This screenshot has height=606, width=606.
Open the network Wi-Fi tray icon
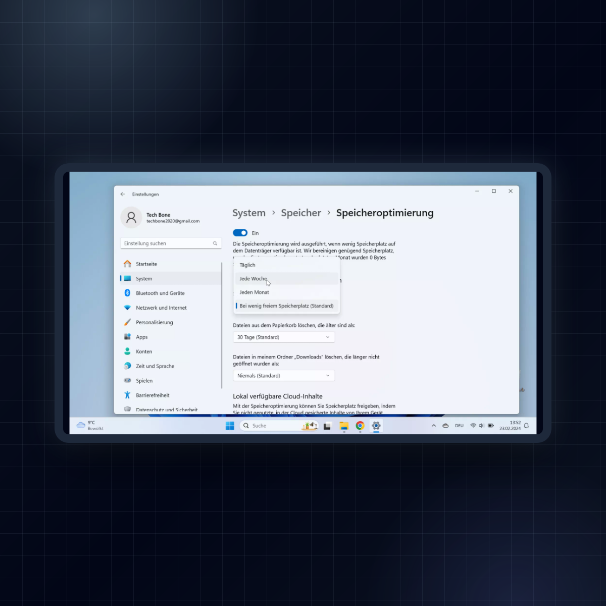tap(473, 426)
